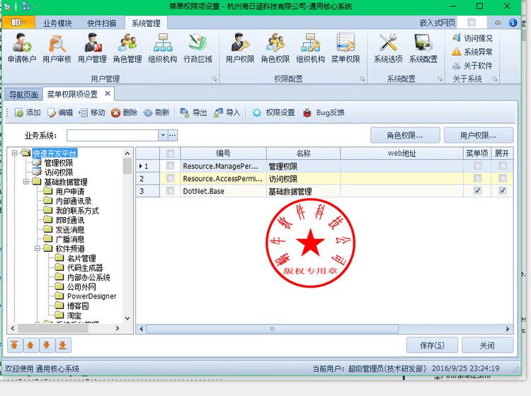Open 菜单权限 ribbon icon
This screenshot has width=531, height=396.
pyautogui.click(x=346, y=48)
